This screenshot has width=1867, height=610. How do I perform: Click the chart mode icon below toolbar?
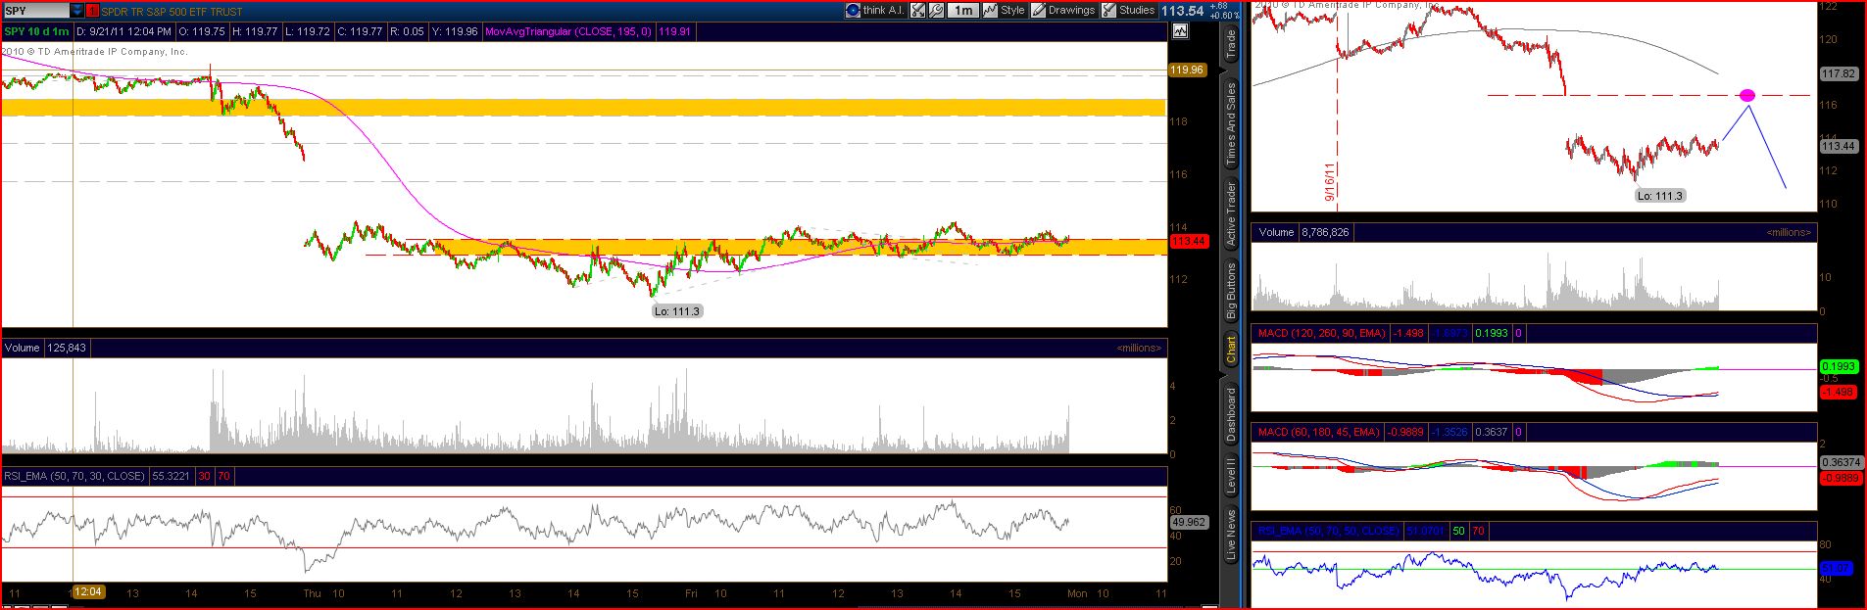point(1179,31)
